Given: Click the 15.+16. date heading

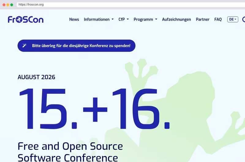Looking at the screenshot, I should point(94,109).
